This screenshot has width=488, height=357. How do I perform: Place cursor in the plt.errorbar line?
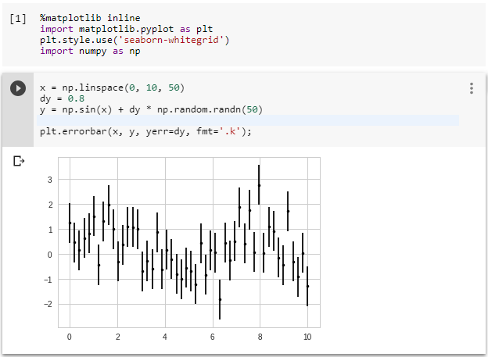(145, 131)
